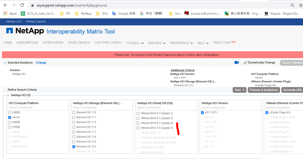Uncheck Element OS 12.2
This screenshot has width=303, height=159.
coord(74,147)
